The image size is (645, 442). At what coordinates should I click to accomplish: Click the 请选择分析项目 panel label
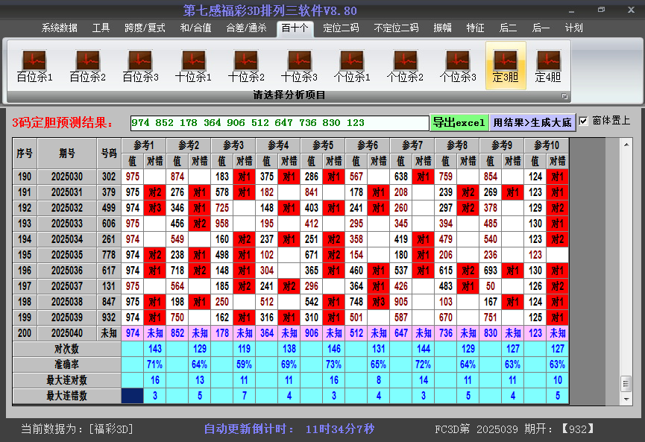coord(289,95)
